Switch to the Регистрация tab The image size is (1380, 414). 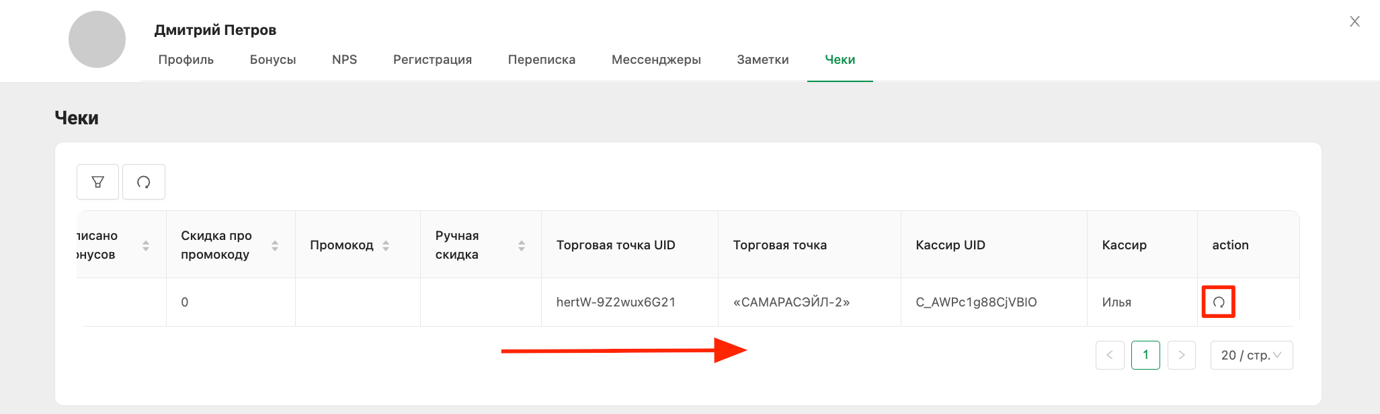coord(432,60)
